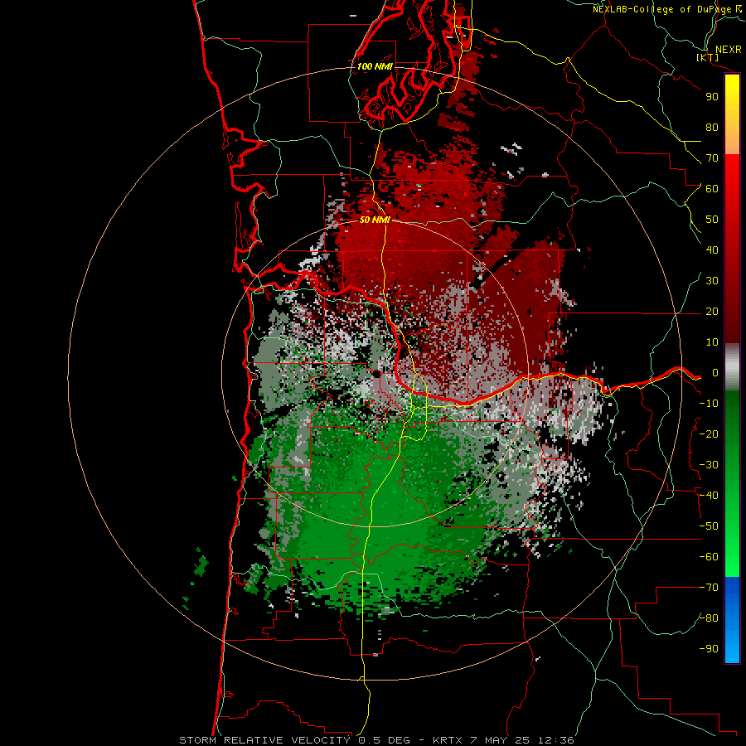Image resolution: width=746 pixels, height=746 pixels.
Task: Click the -70 scale label
Action: 709,588
